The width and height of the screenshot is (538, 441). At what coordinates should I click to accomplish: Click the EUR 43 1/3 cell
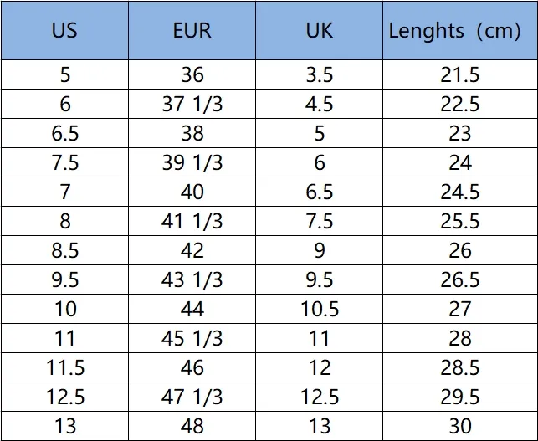click(x=192, y=279)
